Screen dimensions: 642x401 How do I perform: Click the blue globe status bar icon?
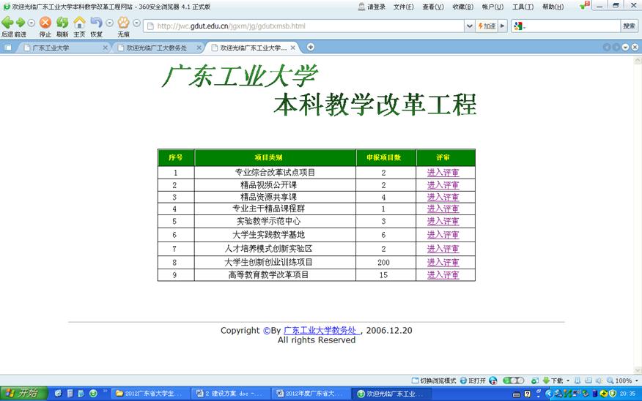(x=493, y=381)
